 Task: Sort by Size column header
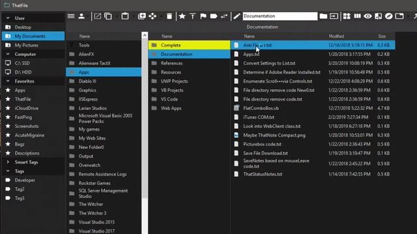pyautogui.click(x=382, y=36)
